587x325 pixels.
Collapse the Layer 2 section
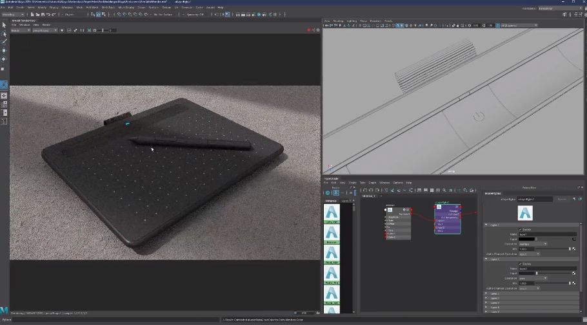coord(486,259)
